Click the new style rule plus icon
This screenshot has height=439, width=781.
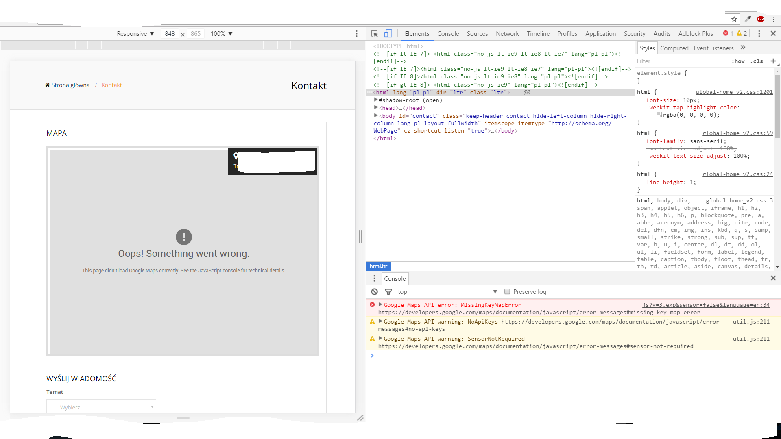coord(773,61)
